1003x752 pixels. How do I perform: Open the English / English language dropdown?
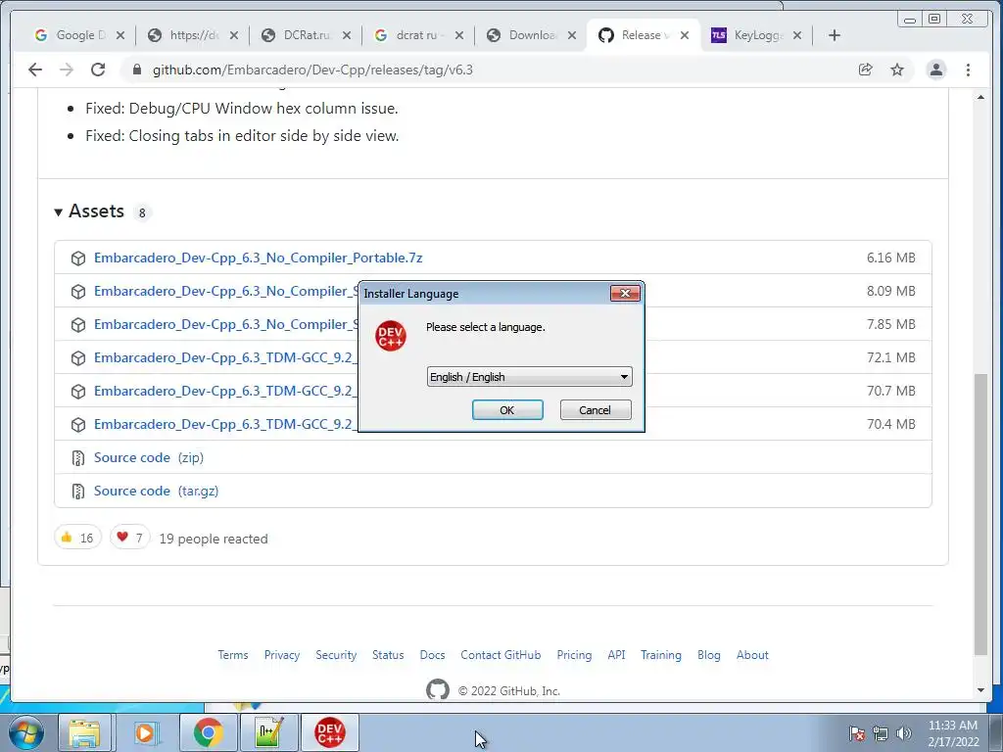(529, 377)
